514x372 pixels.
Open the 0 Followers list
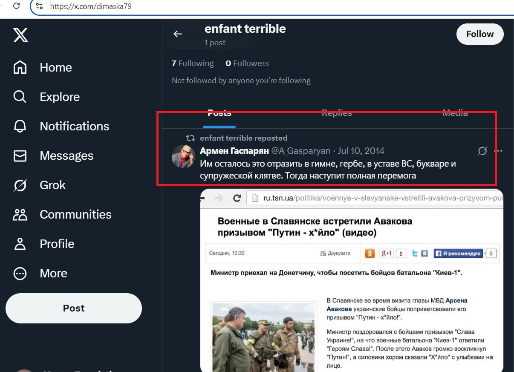247,63
